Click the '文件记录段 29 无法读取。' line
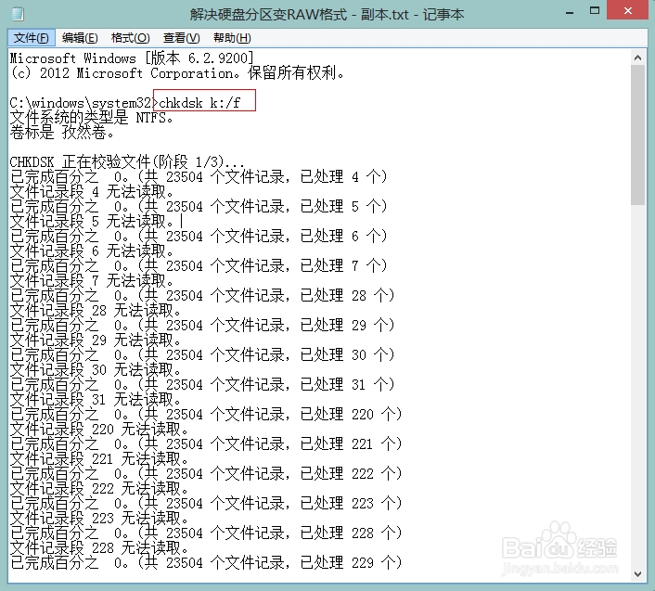655x591 pixels. 96,340
